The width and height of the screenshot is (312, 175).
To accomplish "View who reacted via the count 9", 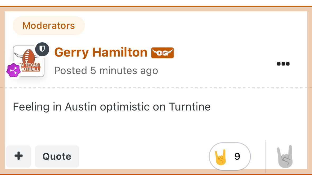I will click(x=237, y=156).
